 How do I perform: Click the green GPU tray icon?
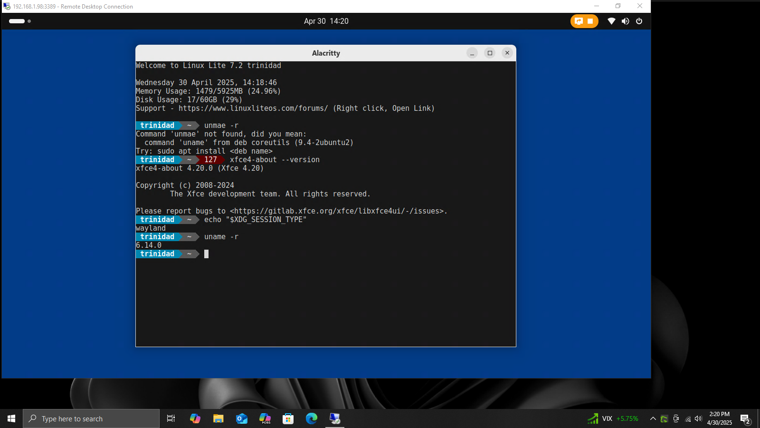point(665,418)
